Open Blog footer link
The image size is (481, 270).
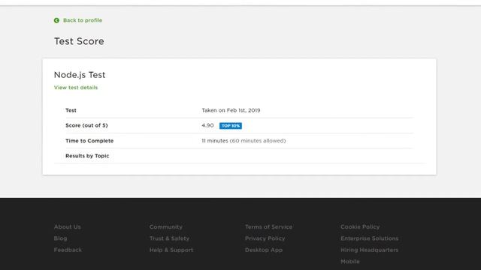60,238
